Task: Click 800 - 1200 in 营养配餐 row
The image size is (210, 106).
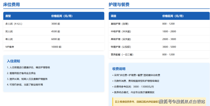Action: click(169, 55)
